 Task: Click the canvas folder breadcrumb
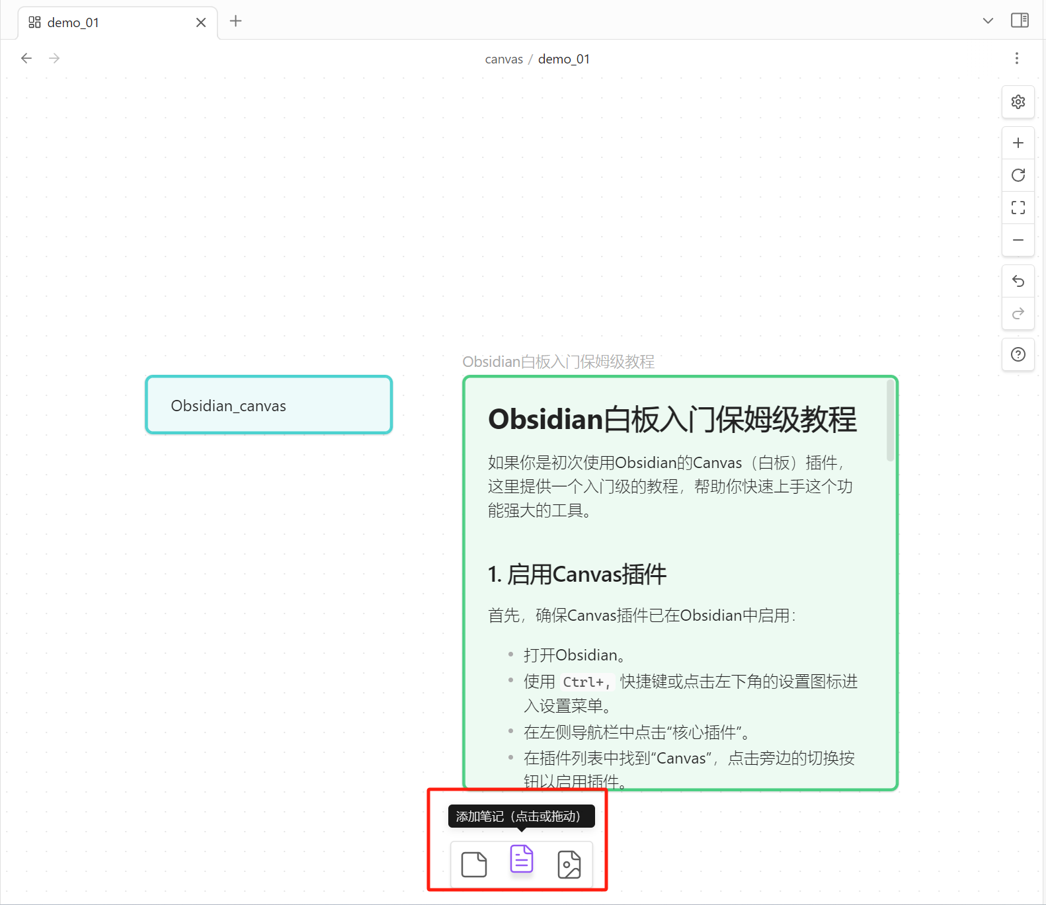[504, 59]
